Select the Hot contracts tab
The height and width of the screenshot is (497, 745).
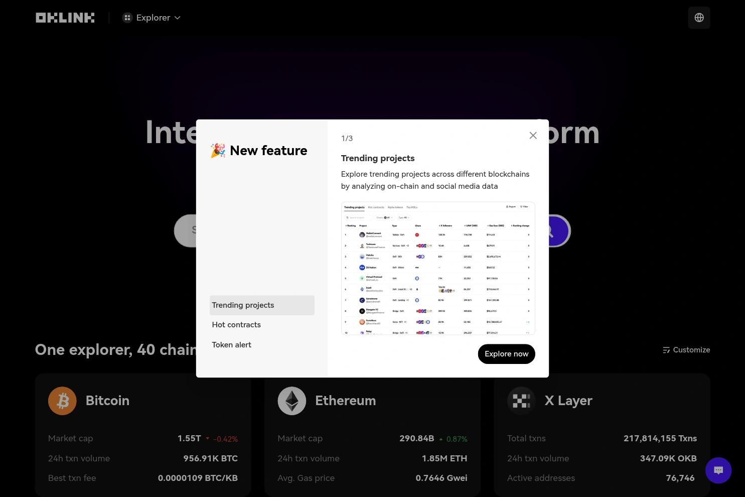(262, 325)
